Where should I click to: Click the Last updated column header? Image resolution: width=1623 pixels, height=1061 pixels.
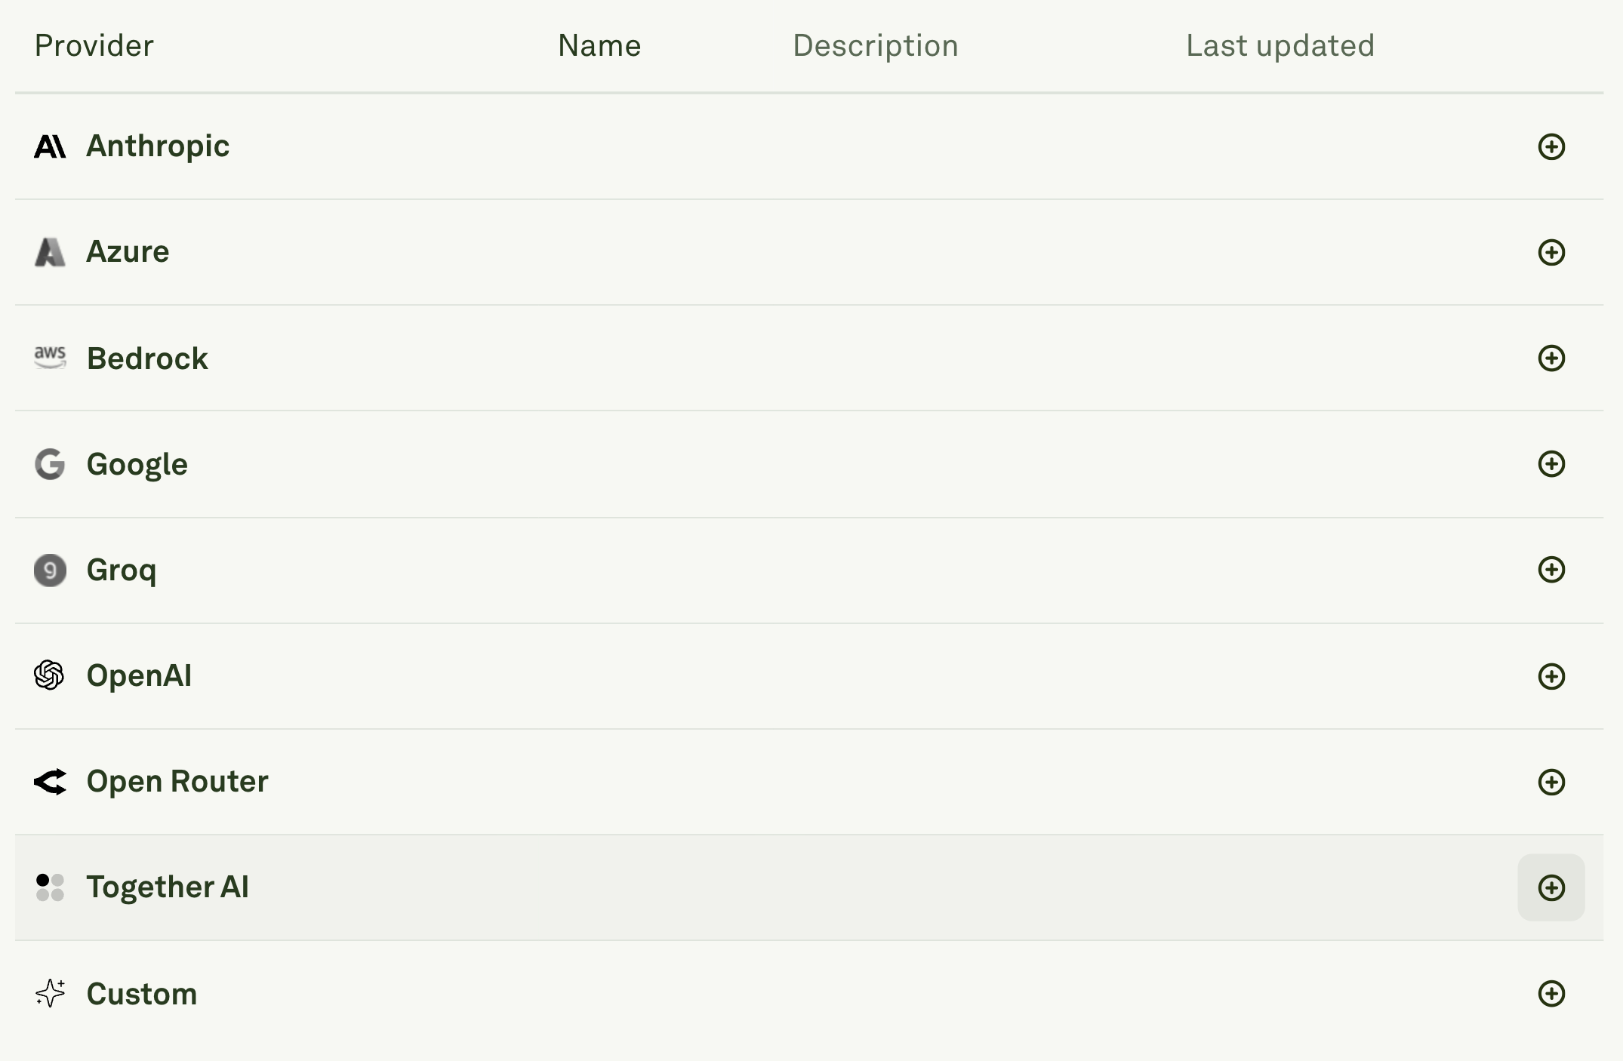click(1280, 45)
